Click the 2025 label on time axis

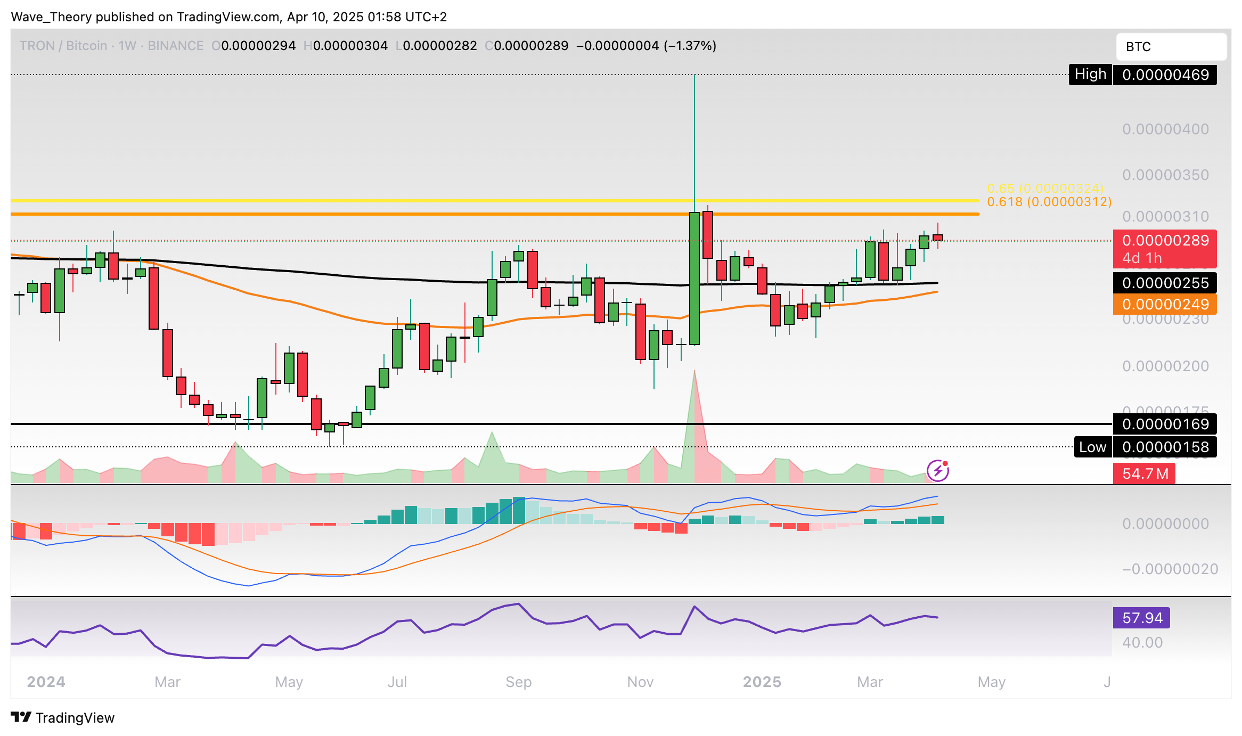tap(762, 682)
